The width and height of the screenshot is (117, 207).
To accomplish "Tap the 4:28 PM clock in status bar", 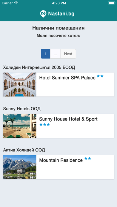I will (59, 3).
